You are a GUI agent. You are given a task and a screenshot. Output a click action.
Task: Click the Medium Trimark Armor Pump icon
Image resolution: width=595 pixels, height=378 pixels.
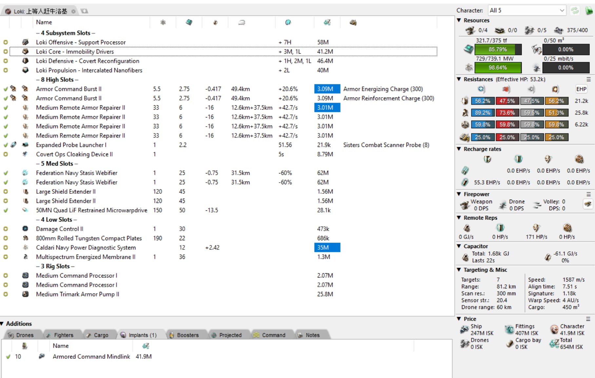pos(25,294)
